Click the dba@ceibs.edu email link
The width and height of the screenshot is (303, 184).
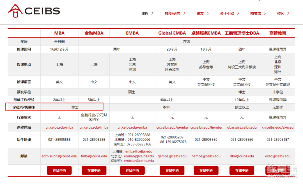(x=242, y=156)
